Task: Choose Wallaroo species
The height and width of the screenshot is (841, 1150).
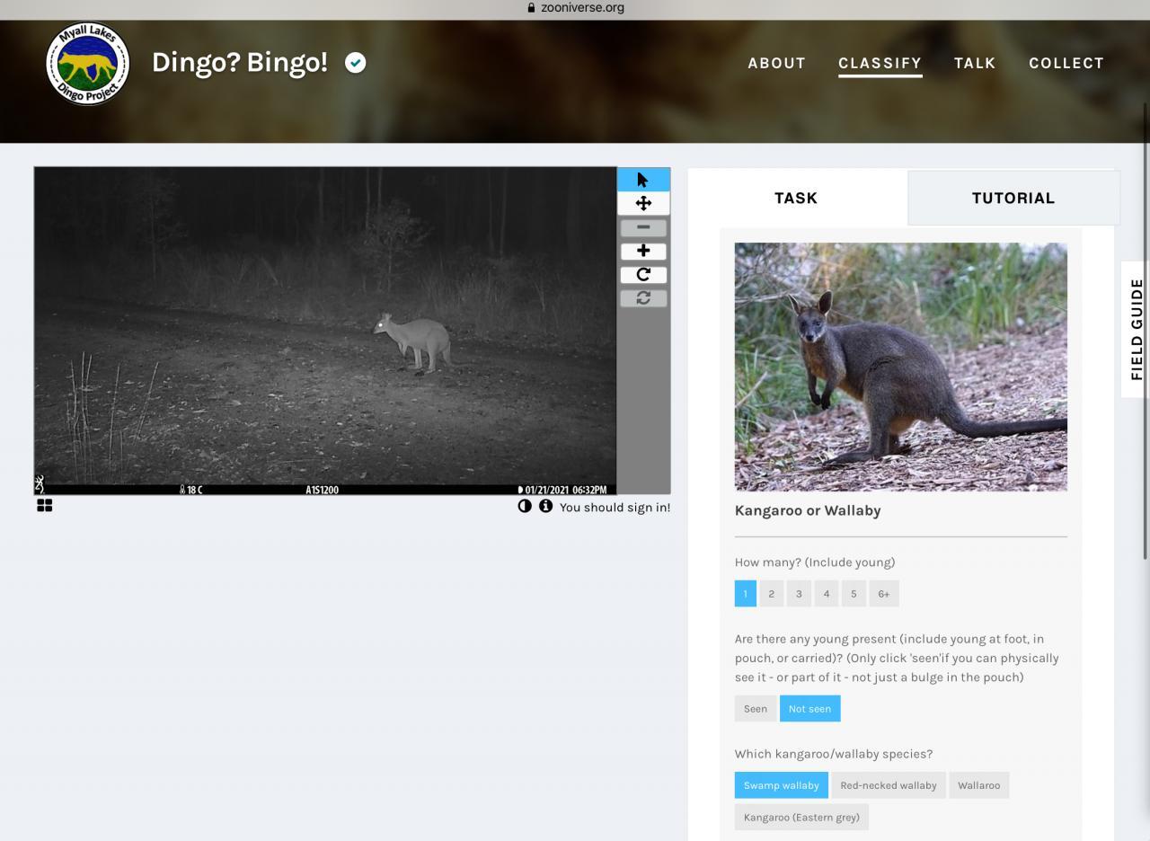Action: [x=978, y=785]
